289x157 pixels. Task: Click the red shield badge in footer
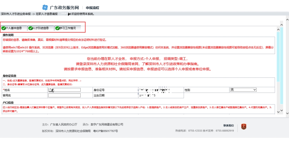pos(244,127)
